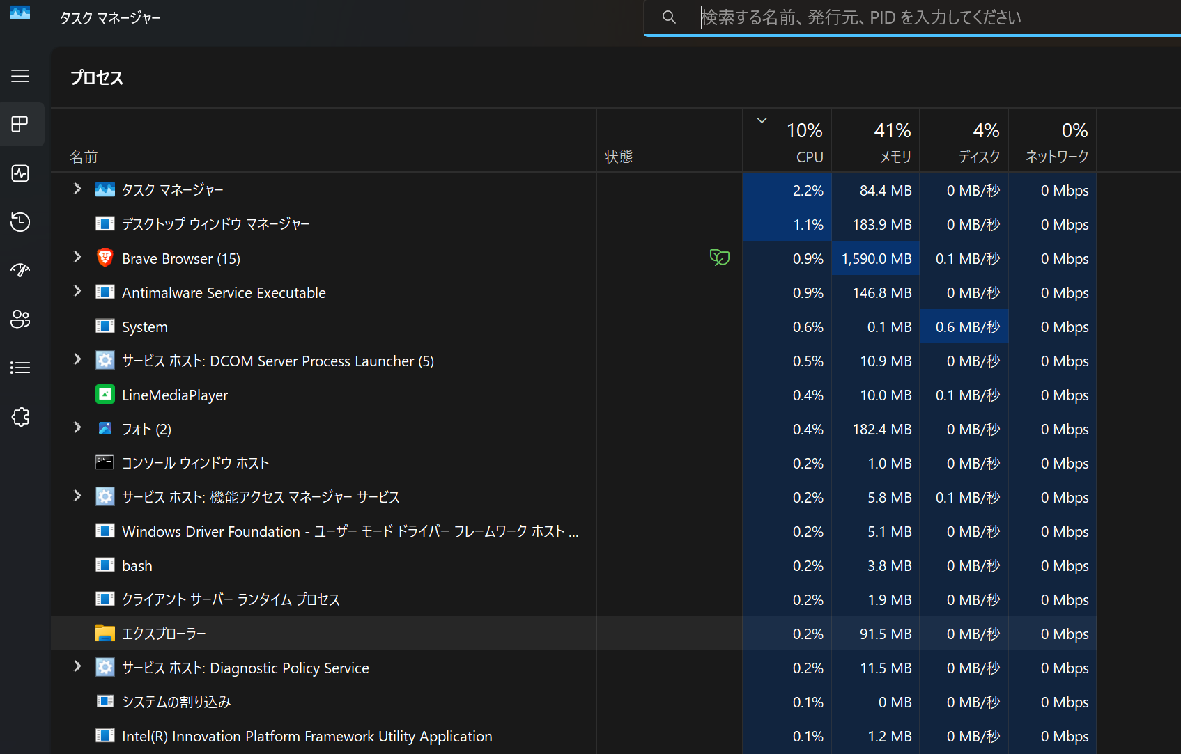
Task: Select the System process name
Action: 145,327
